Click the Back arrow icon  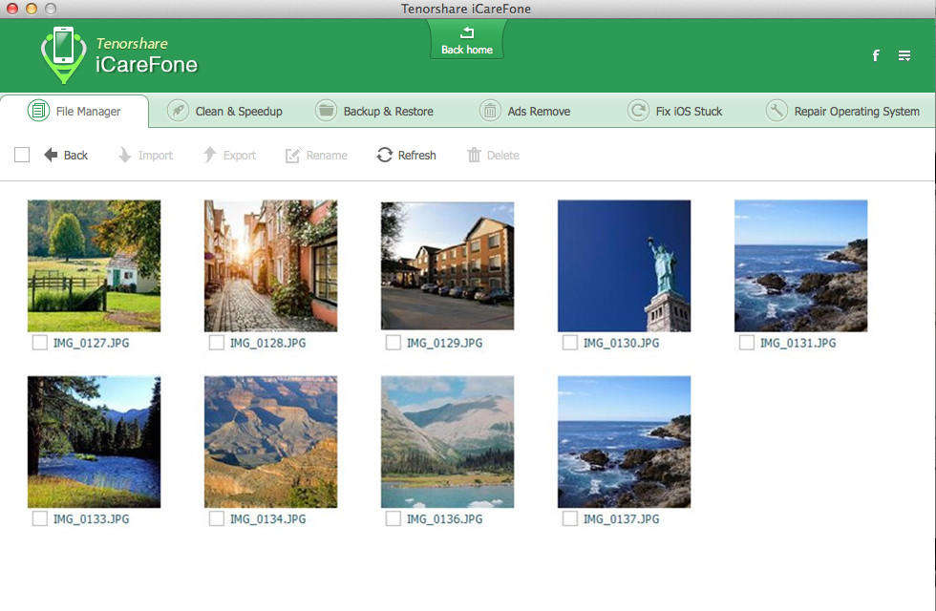(51, 155)
